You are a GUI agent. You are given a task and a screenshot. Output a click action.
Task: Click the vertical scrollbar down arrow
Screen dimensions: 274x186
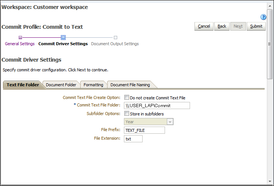click(270, 182)
